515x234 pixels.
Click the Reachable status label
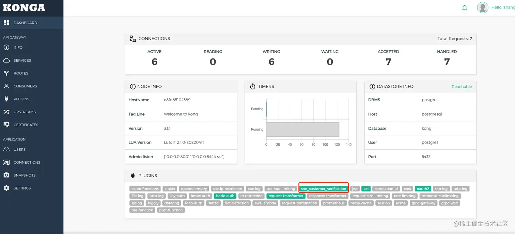tap(462, 87)
